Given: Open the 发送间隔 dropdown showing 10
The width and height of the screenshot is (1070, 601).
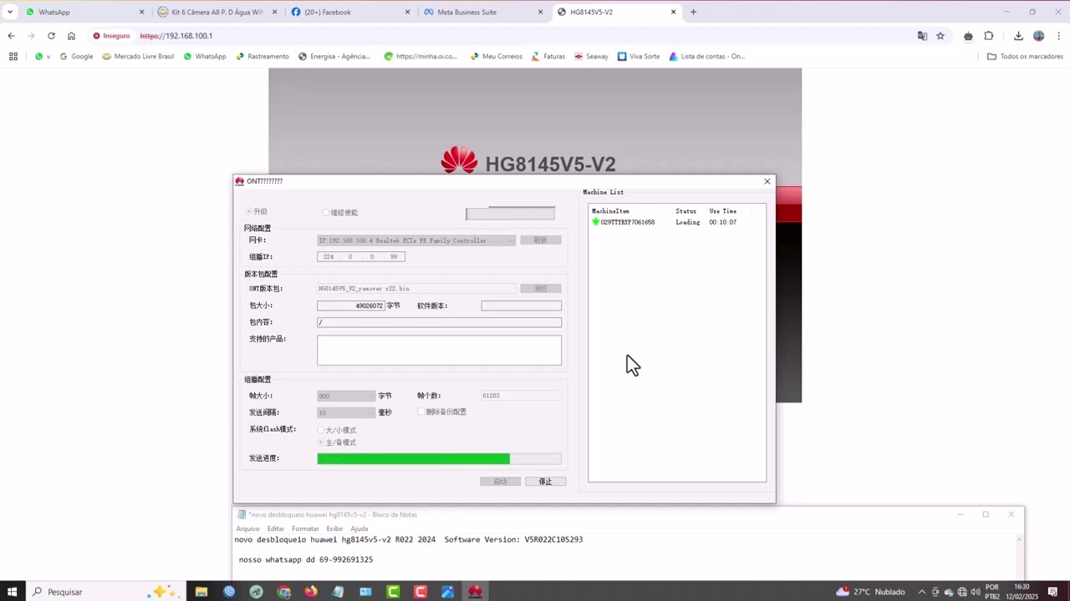Looking at the screenshot, I should coord(346,412).
